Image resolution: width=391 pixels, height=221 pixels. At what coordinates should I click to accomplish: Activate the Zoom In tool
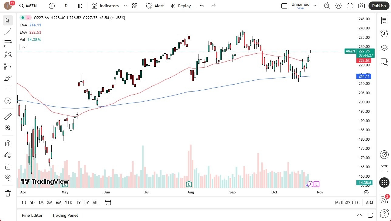tap(8, 128)
